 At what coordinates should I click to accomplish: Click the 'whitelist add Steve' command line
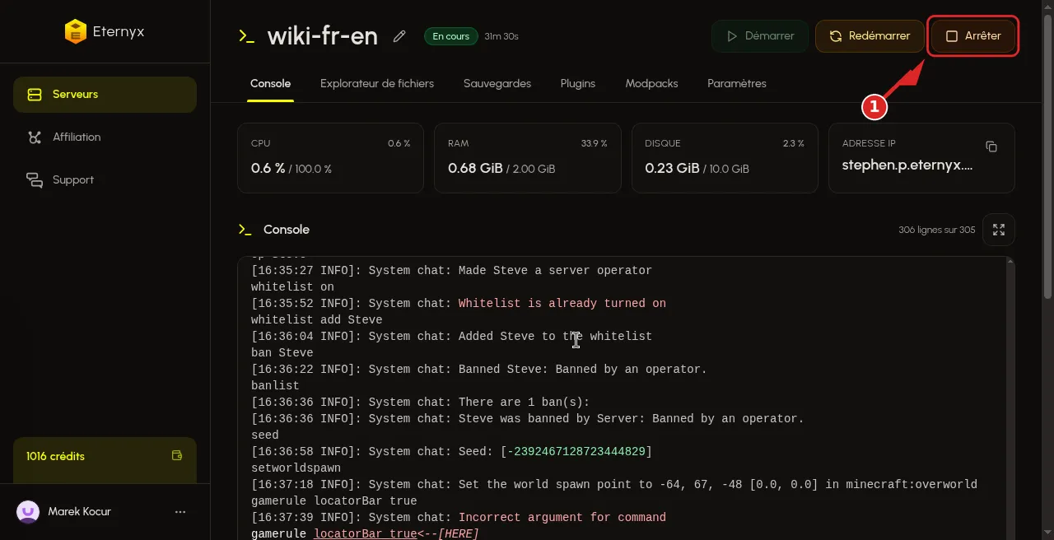[x=317, y=320]
